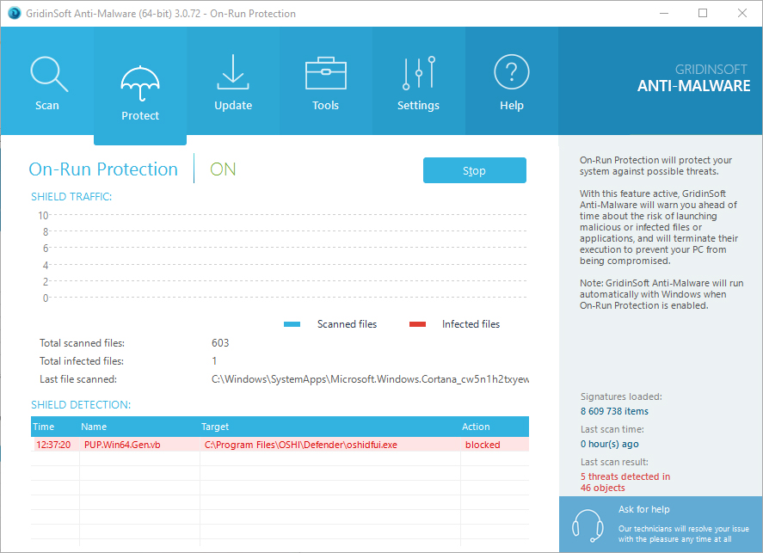The width and height of the screenshot is (763, 553).
Task: Click the Scan magnifier icon
Action: pos(47,75)
